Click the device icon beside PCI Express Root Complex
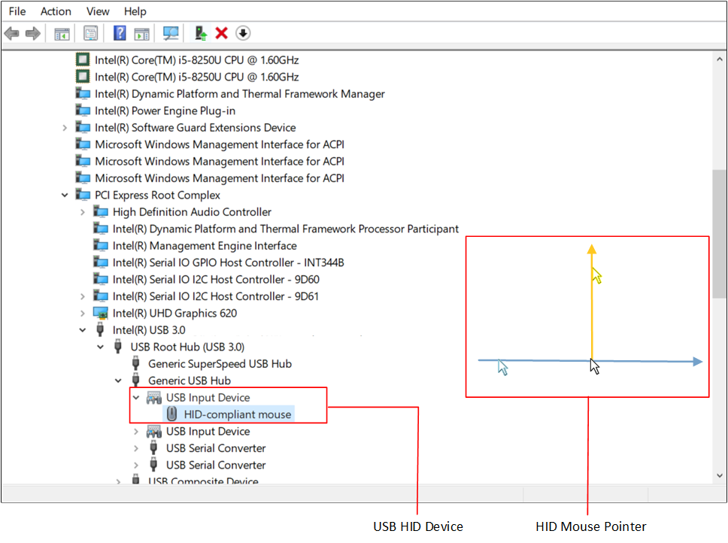Screen dimensions: 728x543 (83, 195)
